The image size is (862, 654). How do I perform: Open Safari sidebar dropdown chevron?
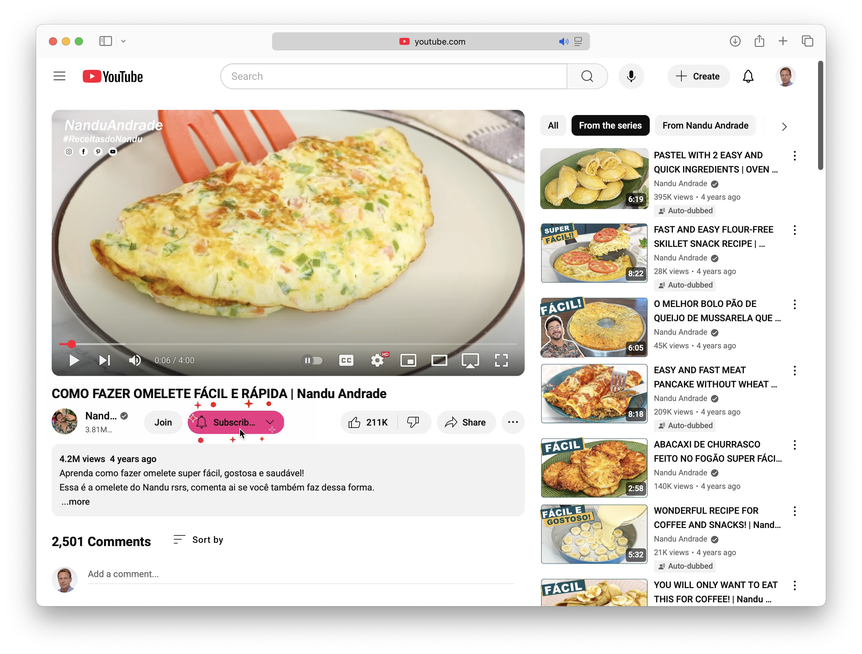coord(123,41)
